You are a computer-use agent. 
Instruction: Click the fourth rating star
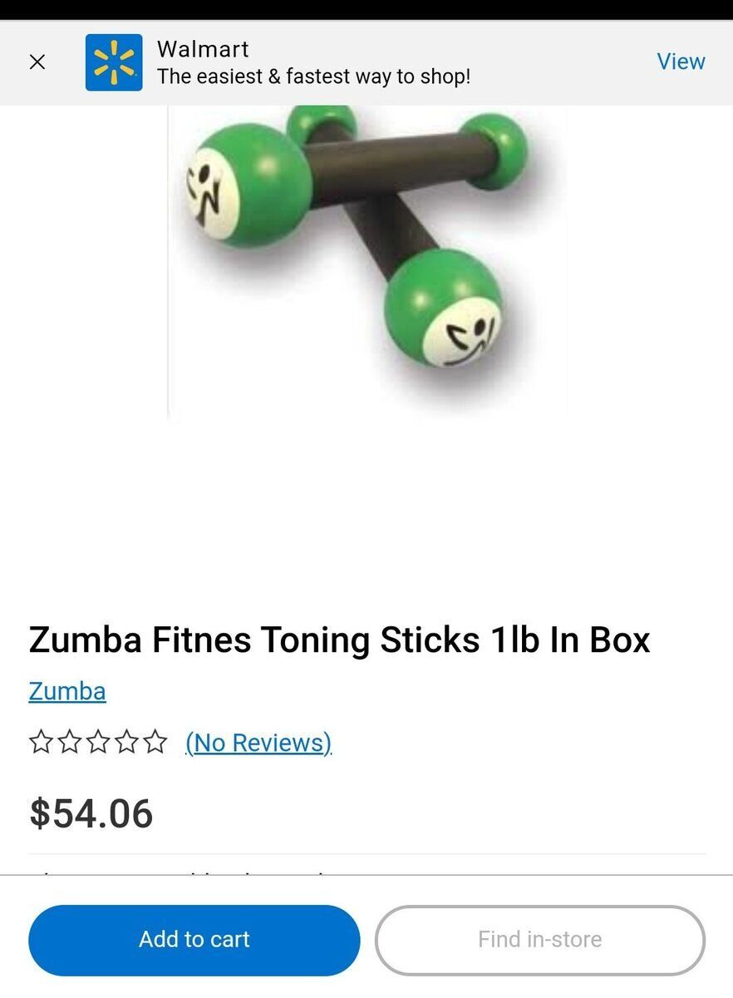tap(126, 741)
